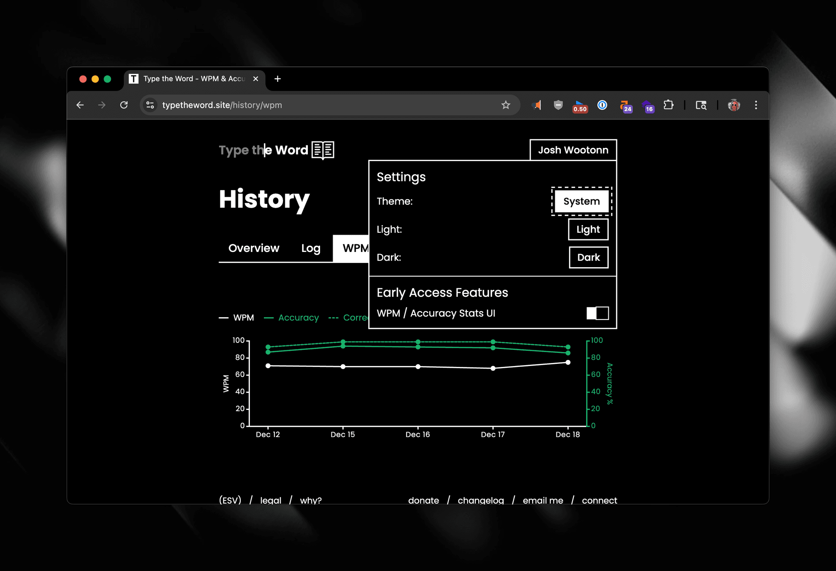
Task: Click the Early Access Features heading
Action: pos(442,292)
